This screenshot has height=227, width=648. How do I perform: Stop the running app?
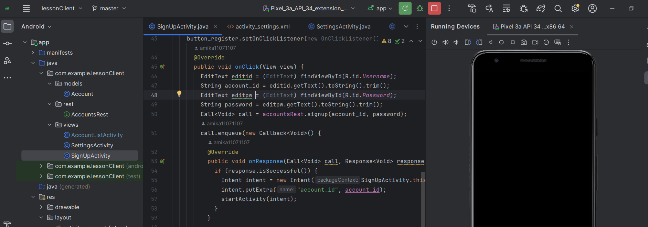434,8
